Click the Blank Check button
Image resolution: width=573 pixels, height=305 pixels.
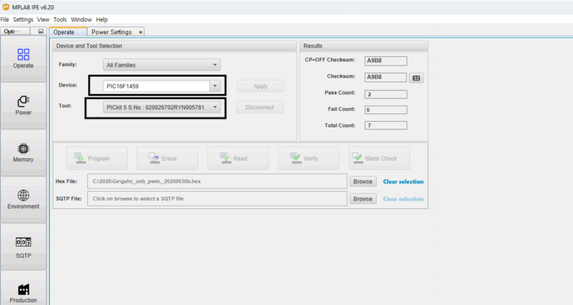(379, 158)
